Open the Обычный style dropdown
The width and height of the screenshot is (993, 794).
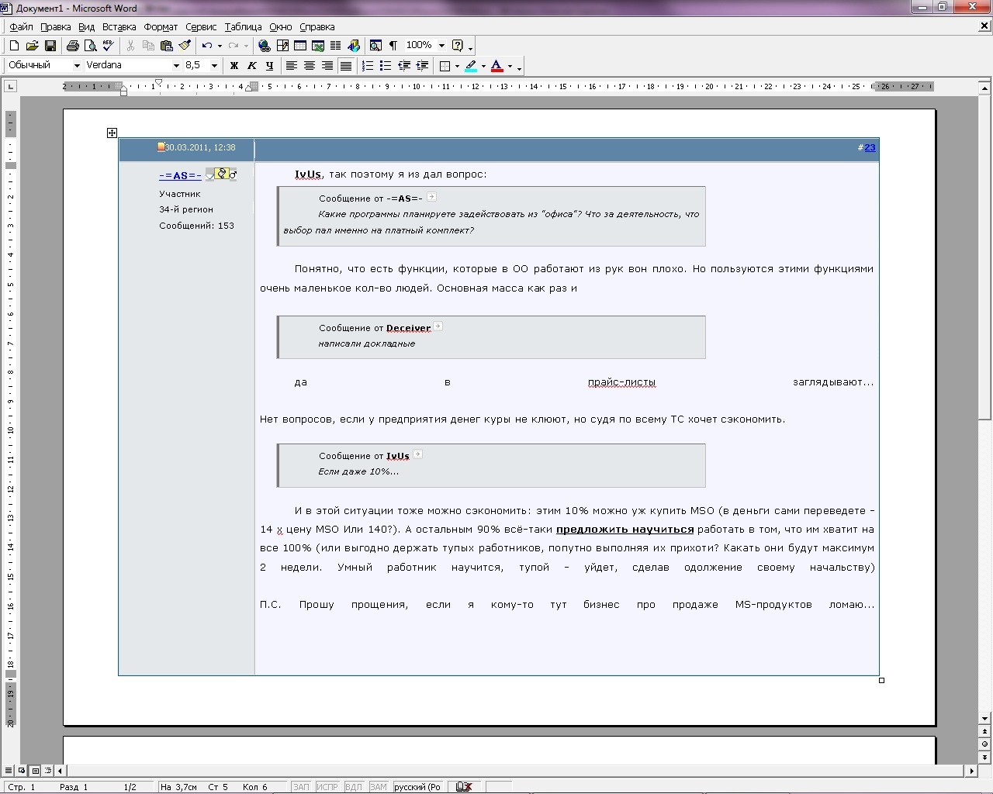click(76, 66)
